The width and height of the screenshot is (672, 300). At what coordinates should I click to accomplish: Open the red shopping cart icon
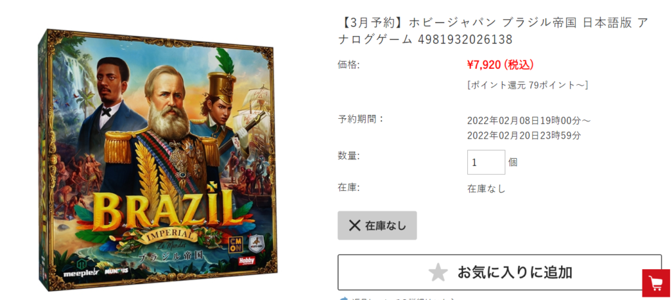tap(656, 283)
